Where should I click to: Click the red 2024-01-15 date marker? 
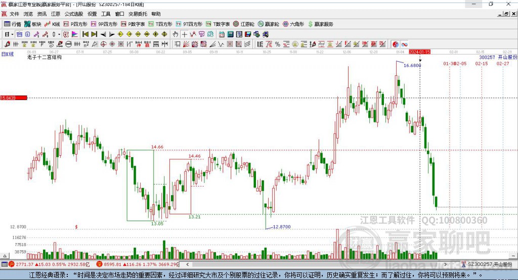pyautogui.click(x=419, y=52)
